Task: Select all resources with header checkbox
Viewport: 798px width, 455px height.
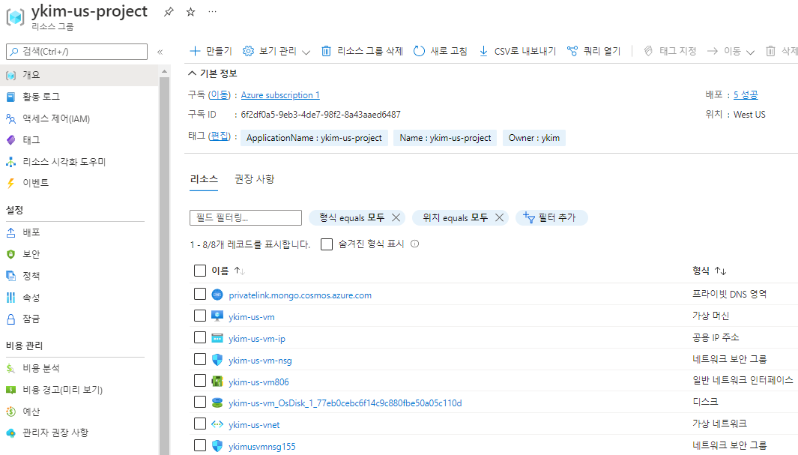Action: coord(200,271)
